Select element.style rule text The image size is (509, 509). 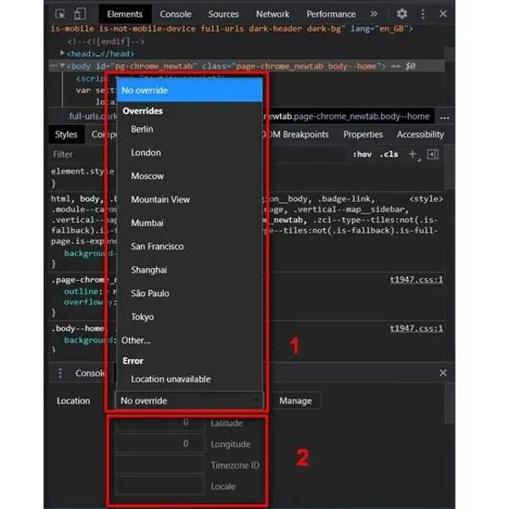(82, 171)
